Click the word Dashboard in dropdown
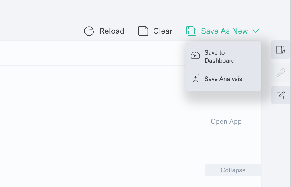 (x=220, y=61)
